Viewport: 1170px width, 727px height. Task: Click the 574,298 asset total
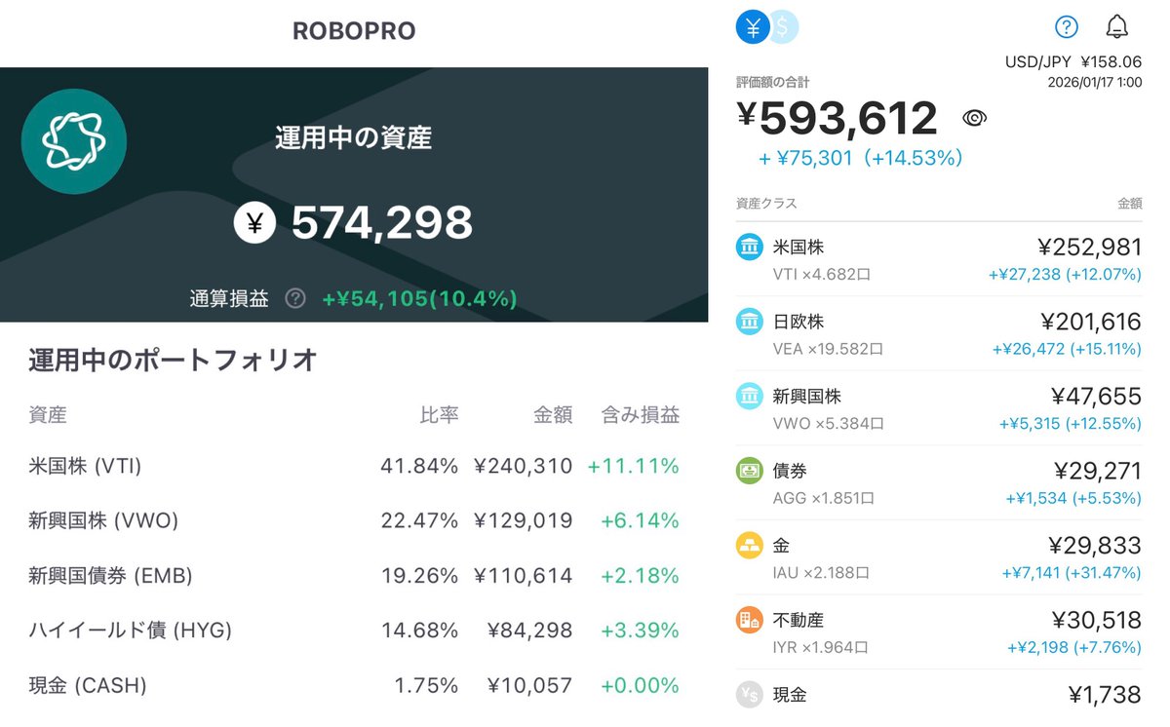click(x=382, y=223)
